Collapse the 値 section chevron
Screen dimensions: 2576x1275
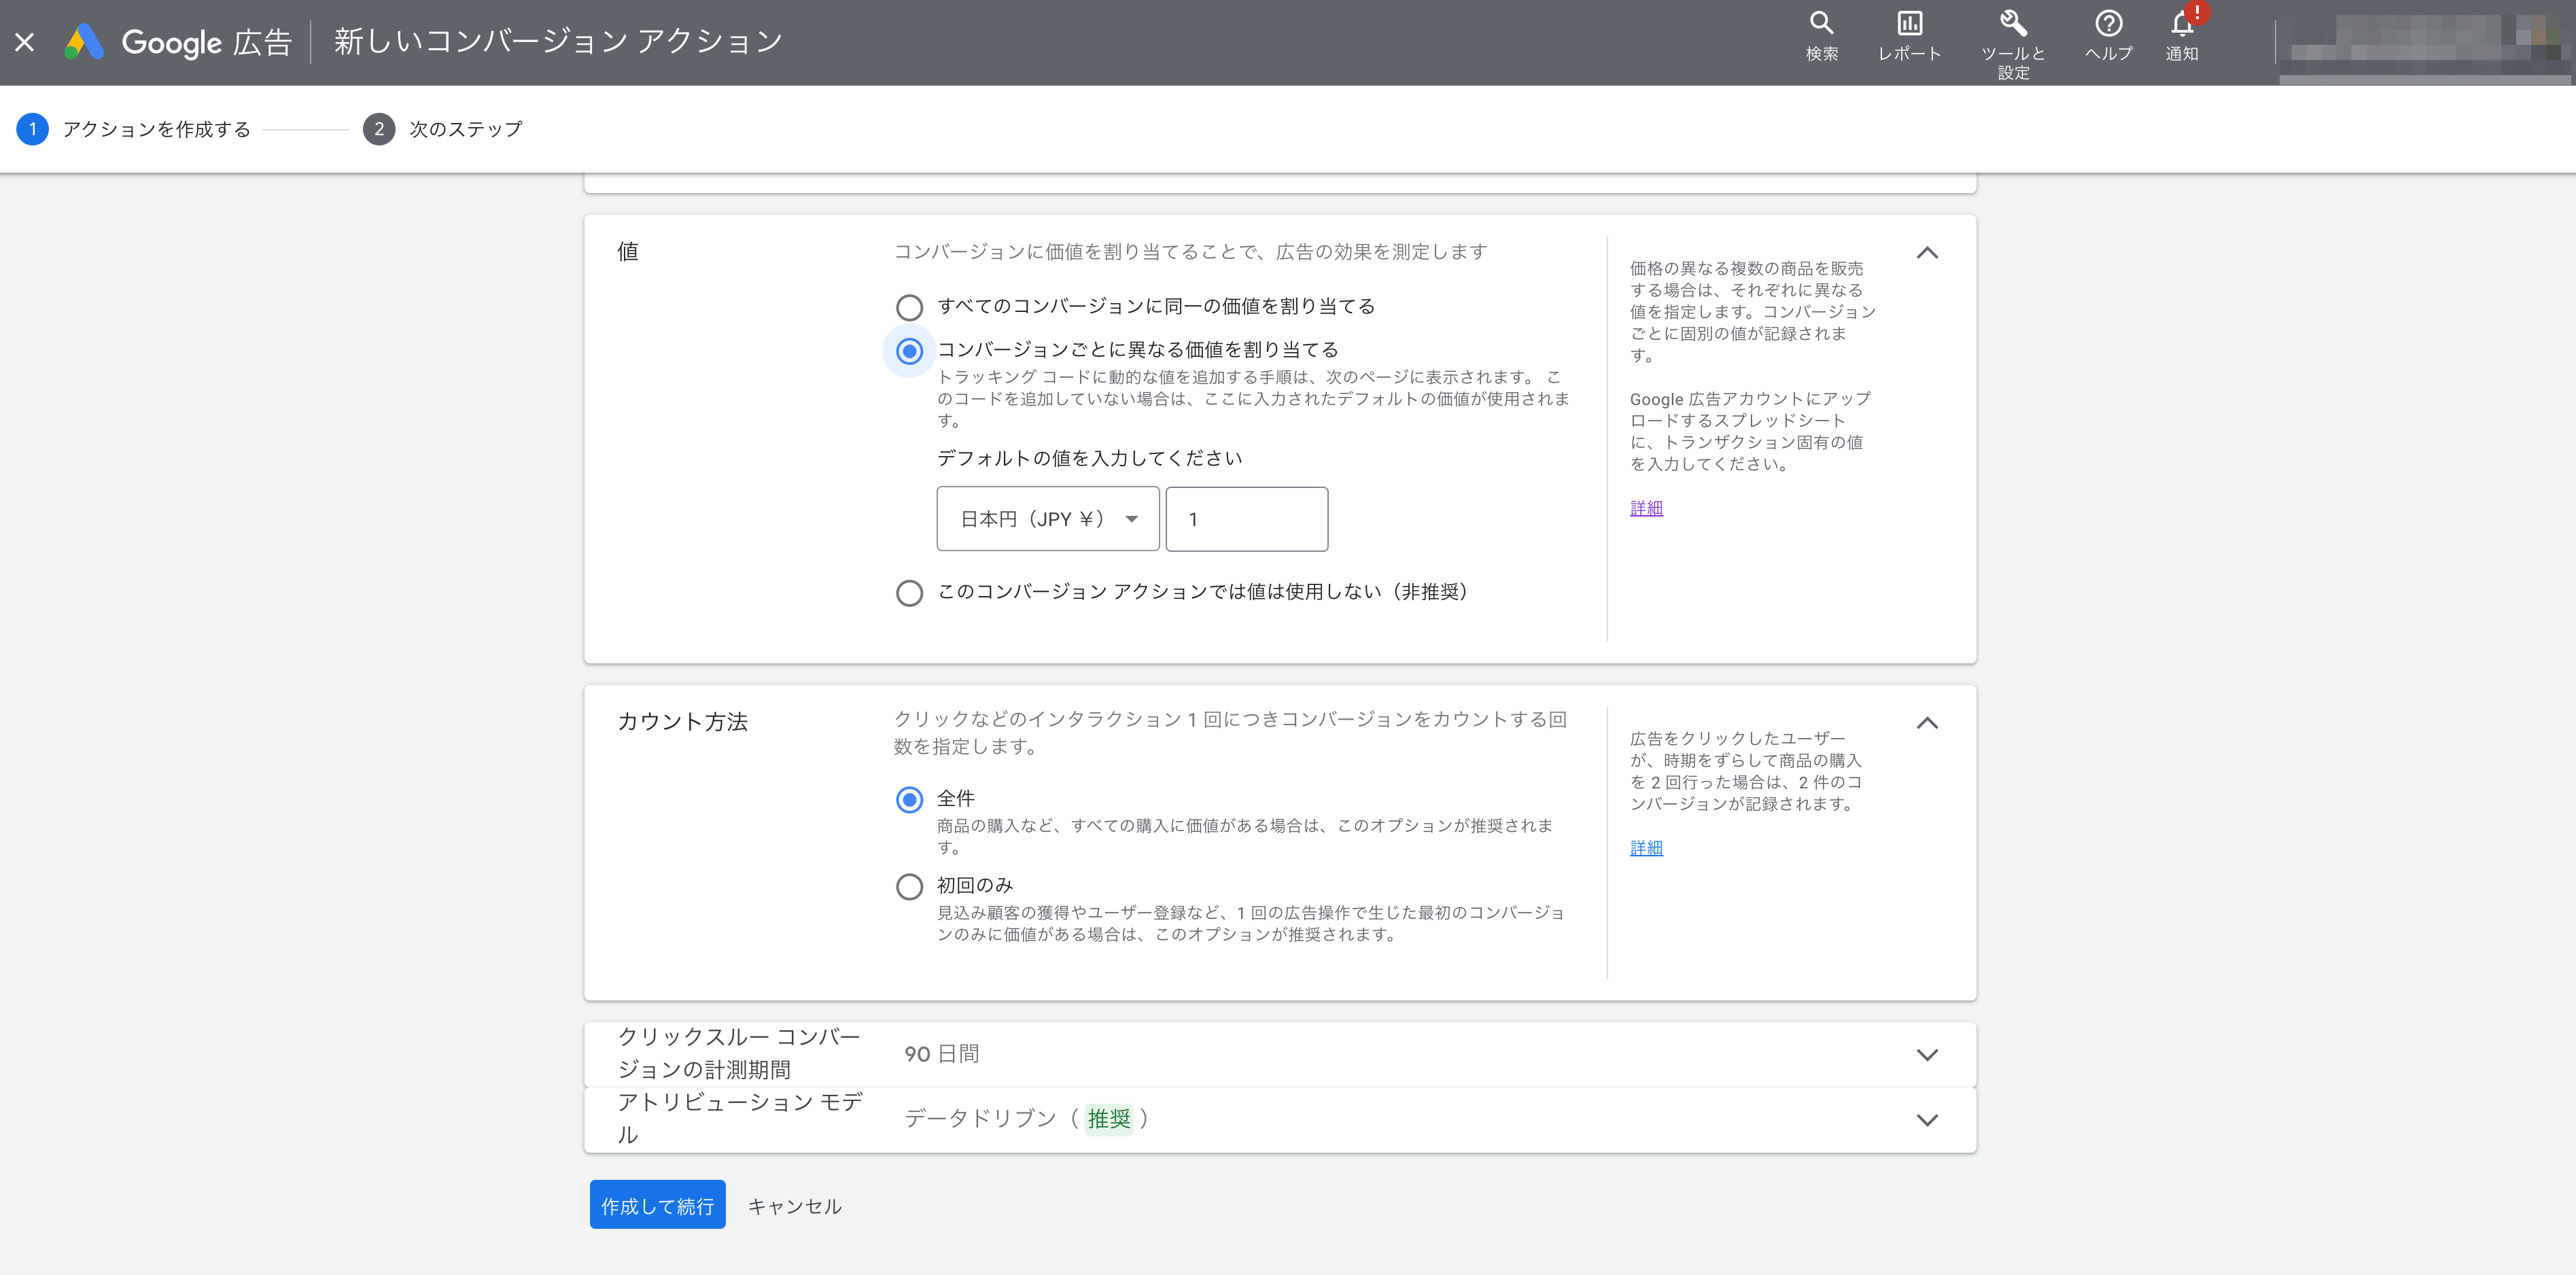pos(1927,253)
